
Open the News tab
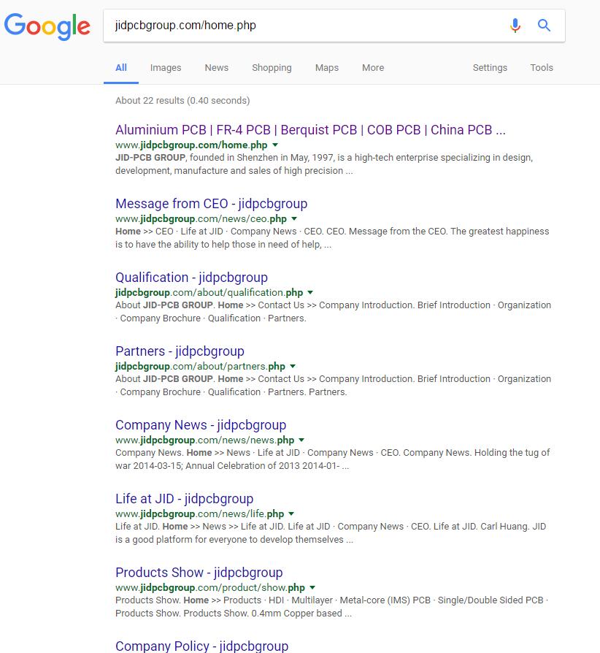[216, 67]
